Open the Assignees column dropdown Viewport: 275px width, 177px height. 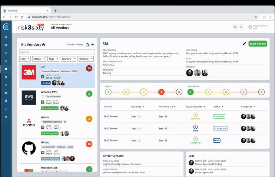pyautogui.click(x=248, y=107)
